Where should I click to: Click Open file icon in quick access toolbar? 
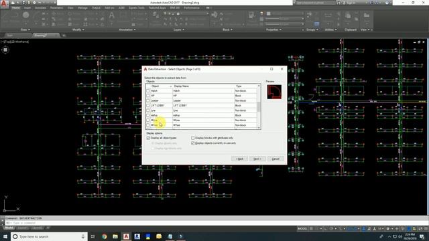pos(18,3)
